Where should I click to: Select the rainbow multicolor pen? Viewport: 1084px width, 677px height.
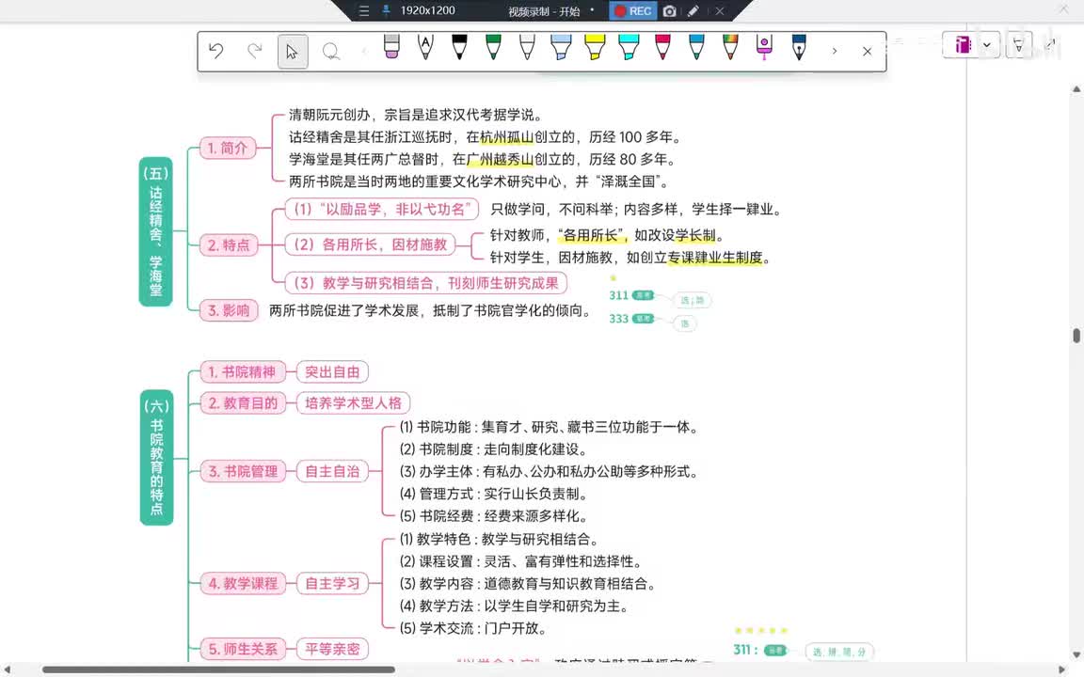(730, 47)
